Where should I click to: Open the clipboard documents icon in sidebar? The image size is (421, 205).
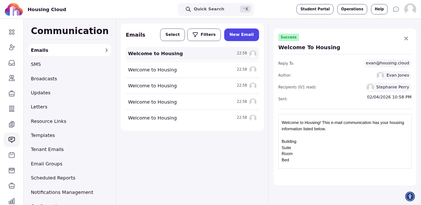[11, 124]
